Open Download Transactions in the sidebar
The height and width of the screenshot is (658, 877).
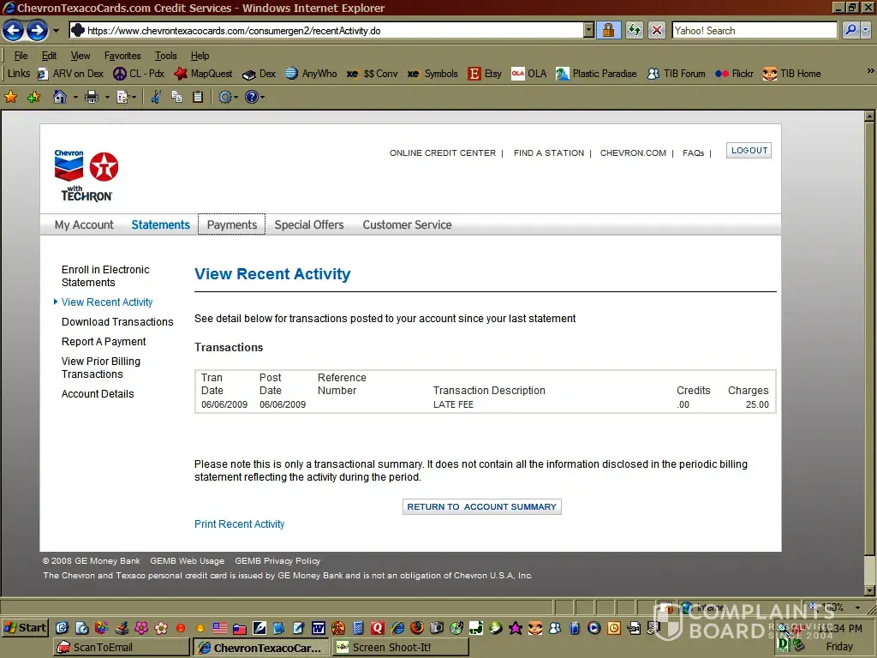pos(117,322)
